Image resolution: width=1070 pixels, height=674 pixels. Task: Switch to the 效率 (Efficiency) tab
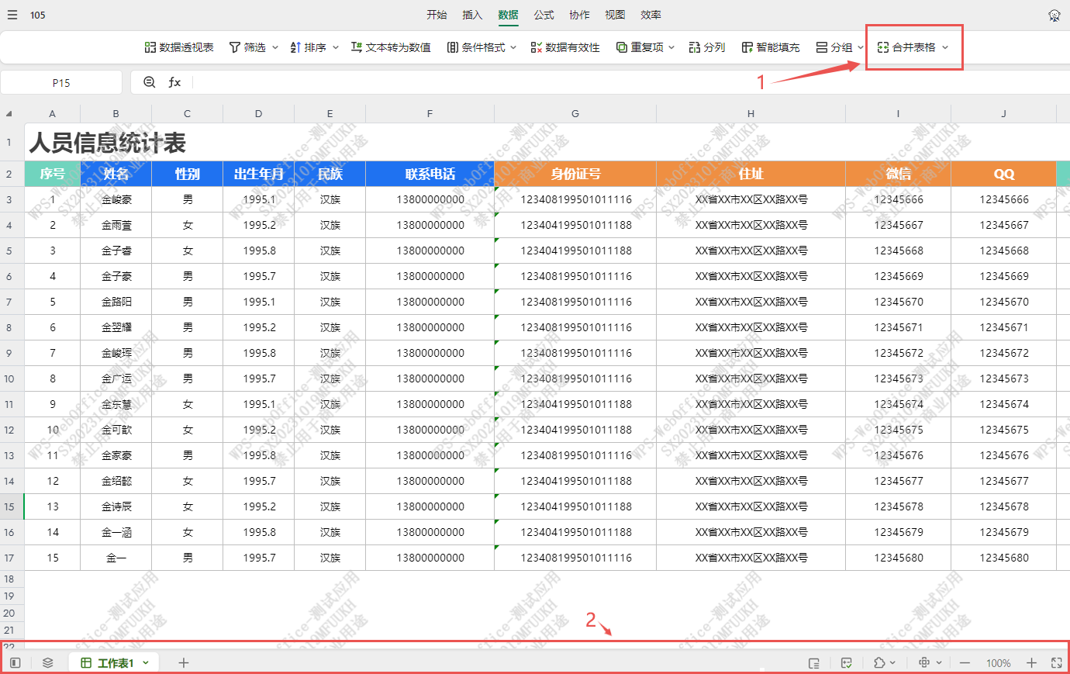[651, 15]
